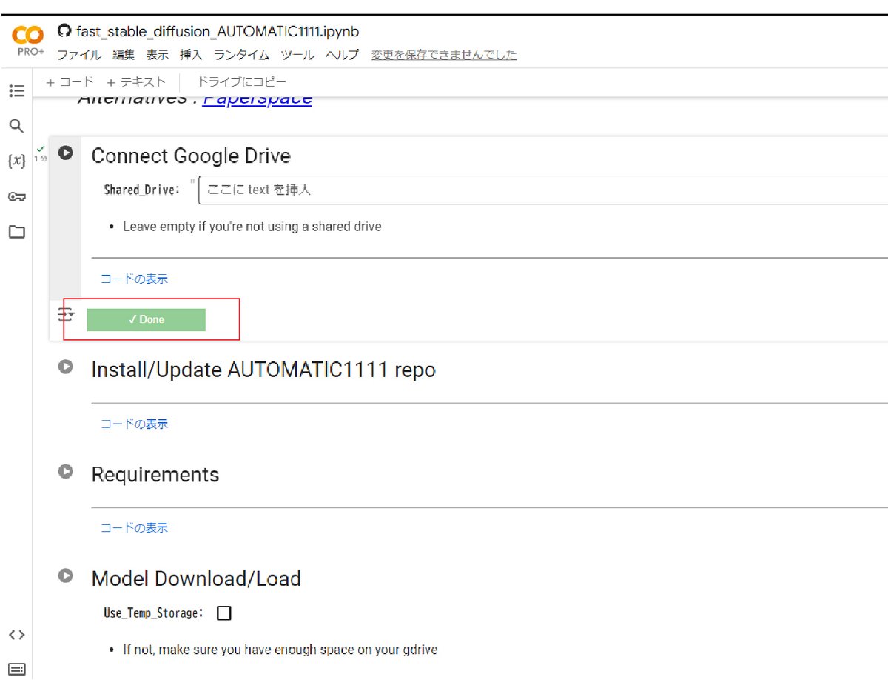Open the ファイル menu
The height and width of the screenshot is (680, 888).
pyautogui.click(x=79, y=55)
